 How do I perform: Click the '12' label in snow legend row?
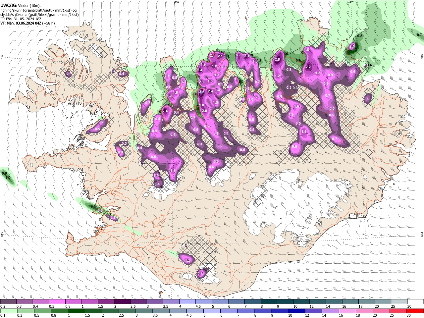(311, 306)
